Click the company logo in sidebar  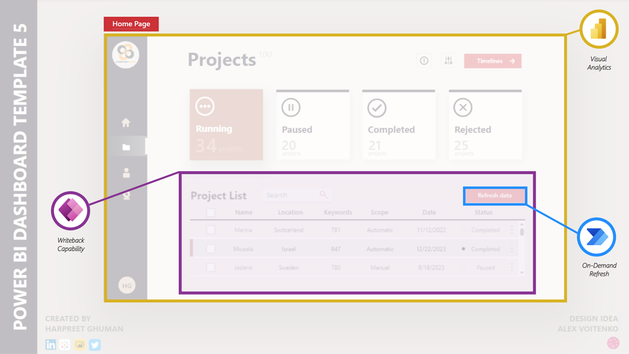point(125,55)
